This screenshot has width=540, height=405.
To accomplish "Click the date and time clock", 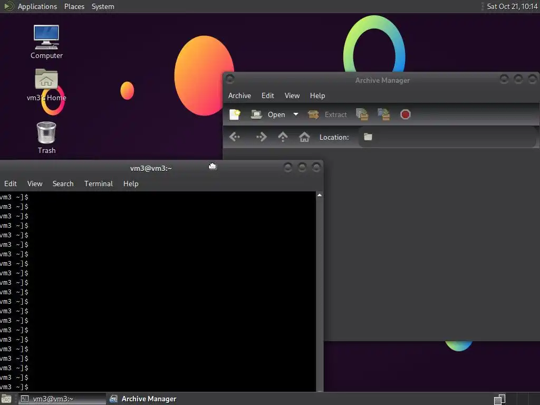I will 512,6.
